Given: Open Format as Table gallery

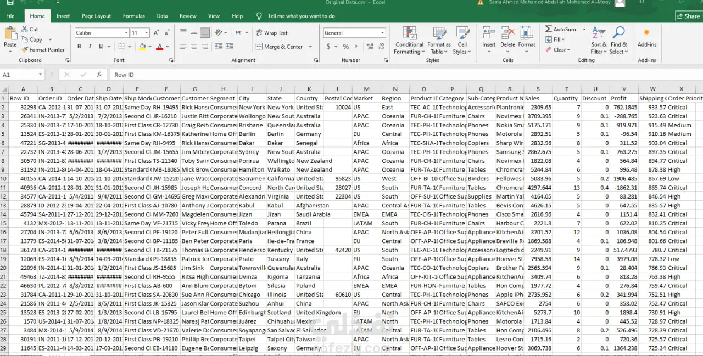Looking at the screenshot, I should [x=439, y=40].
